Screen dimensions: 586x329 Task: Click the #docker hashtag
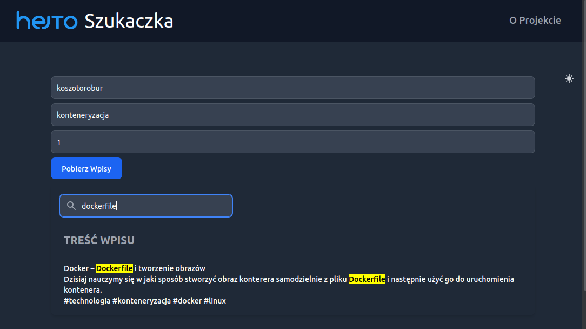point(187,301)
